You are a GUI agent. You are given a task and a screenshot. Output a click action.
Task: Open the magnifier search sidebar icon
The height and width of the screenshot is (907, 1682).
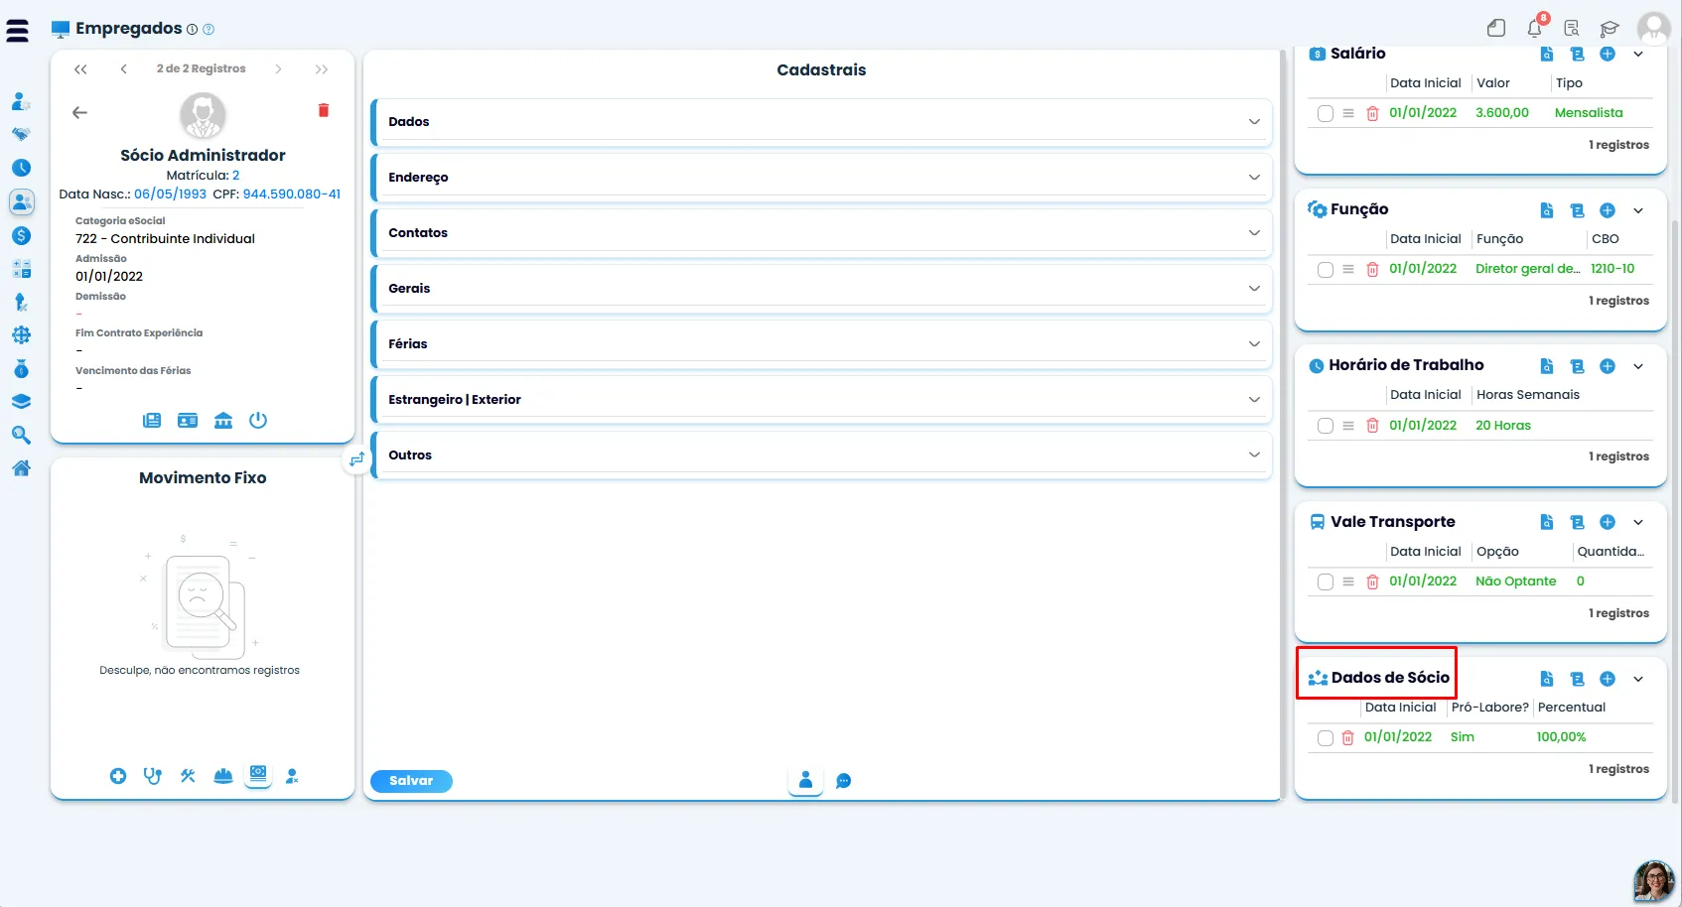click(21, 436)
